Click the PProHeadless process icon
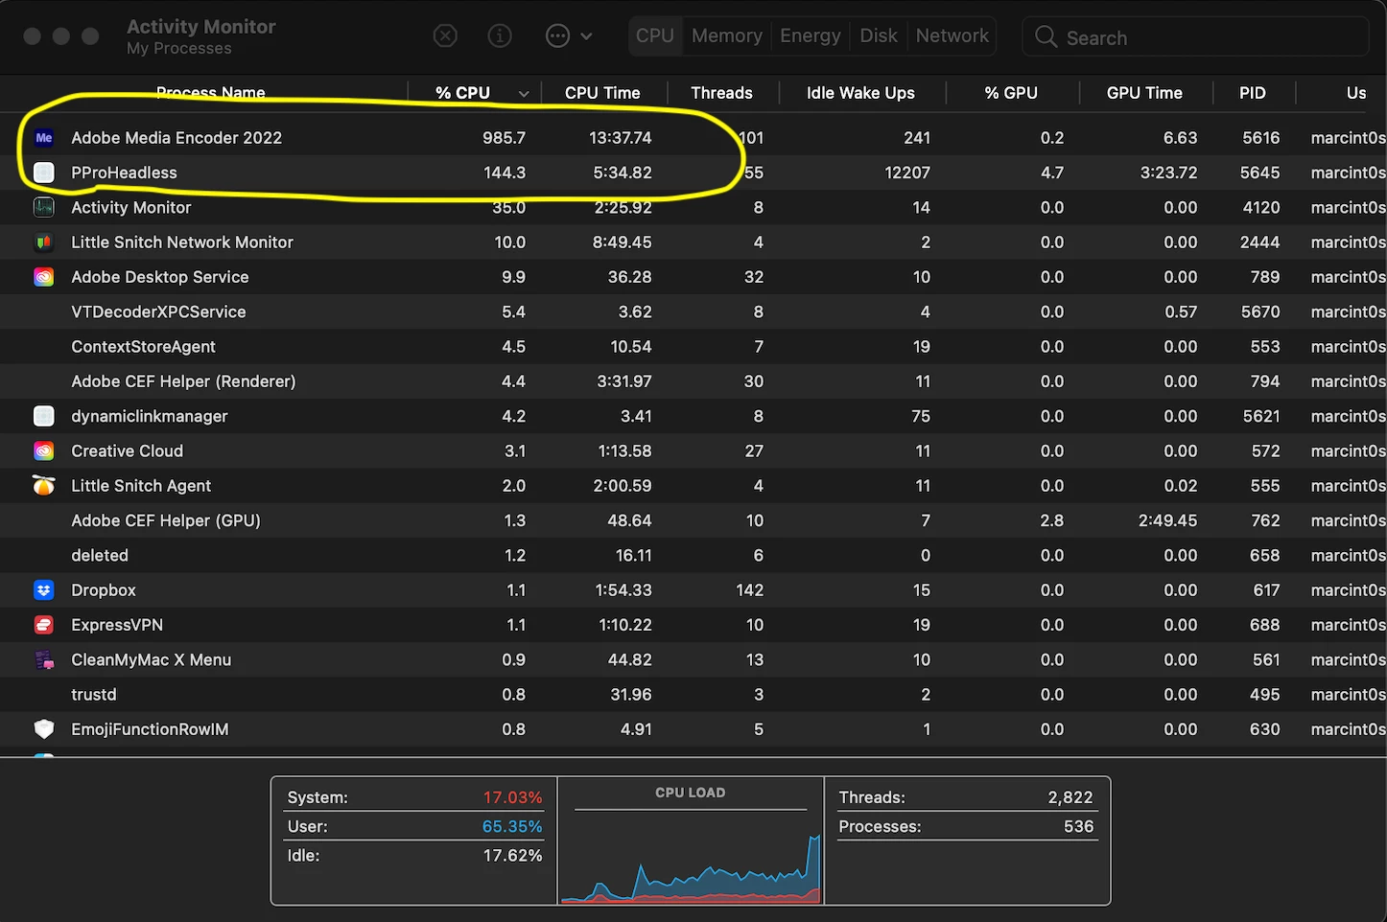This screenshot has width=1387, height=922. pyautogui.click(x=44, y=173)
